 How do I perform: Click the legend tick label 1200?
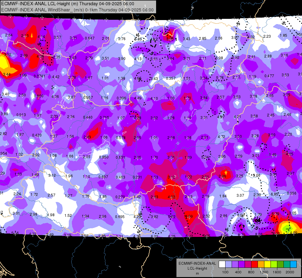[x=264, y=272]
